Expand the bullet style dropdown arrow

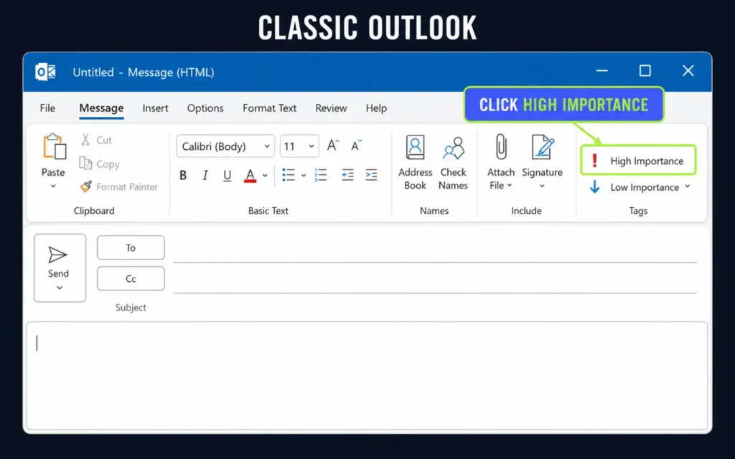304,176
